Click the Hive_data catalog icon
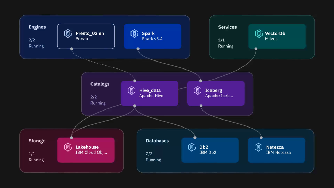 click(132, 90)
